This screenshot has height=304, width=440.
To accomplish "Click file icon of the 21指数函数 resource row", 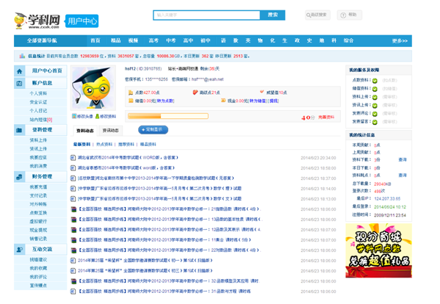I will (x=73, y=209).
